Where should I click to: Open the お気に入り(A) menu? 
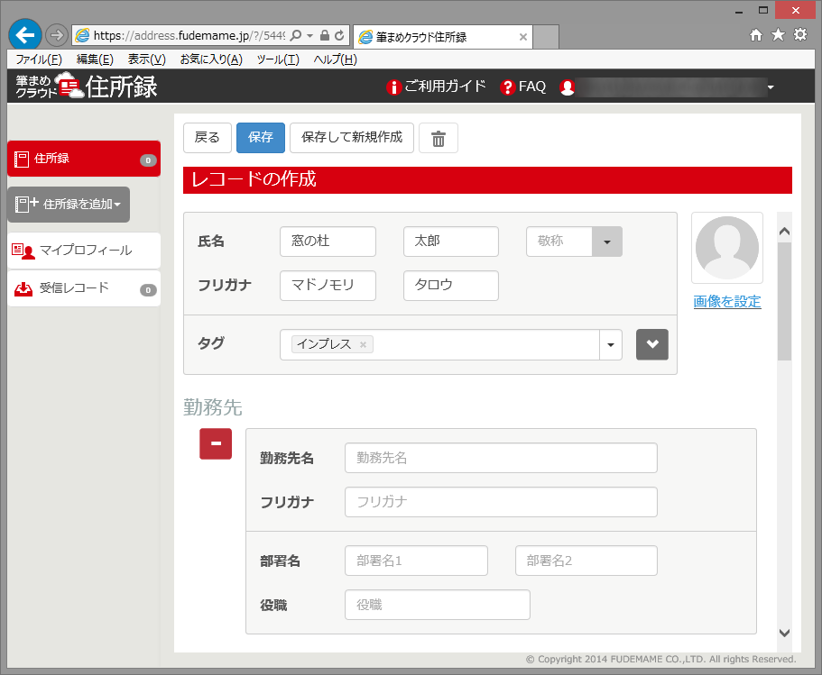click(211, 59)
